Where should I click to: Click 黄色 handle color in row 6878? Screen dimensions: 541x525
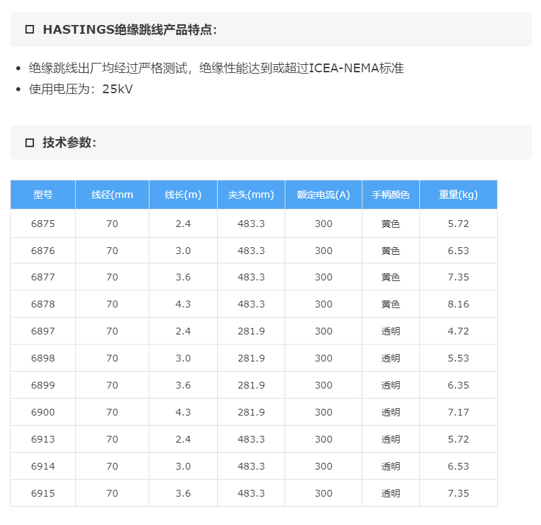pos(391,304)
